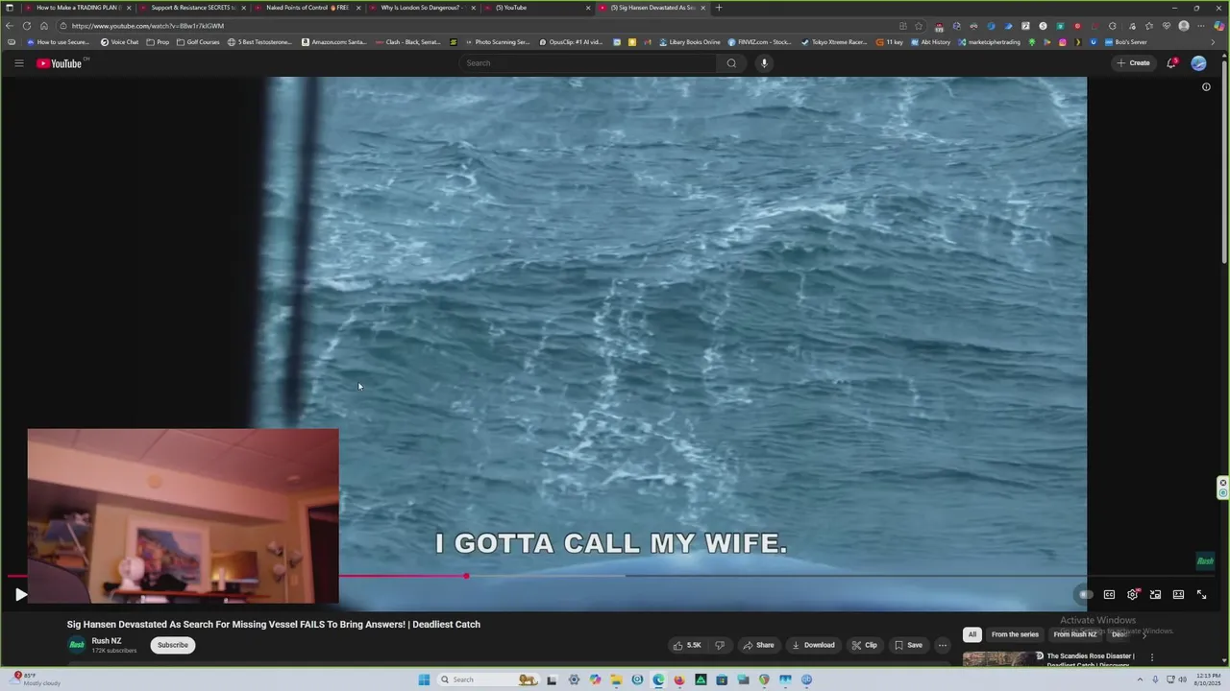Open more actions three-dot menu
1230x691 pixels.
click(943, 645)
